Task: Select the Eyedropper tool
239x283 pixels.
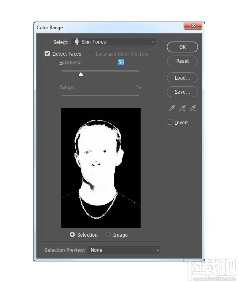Action: coord(172,108)
